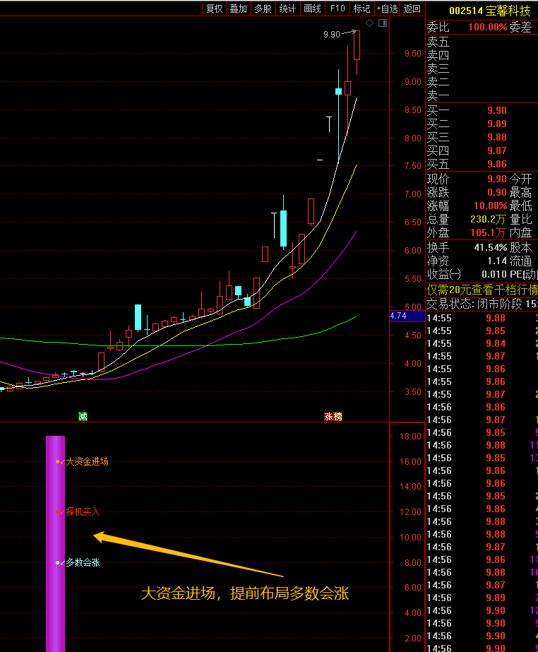Click the 标记 mark button

[x=361, y=8]
